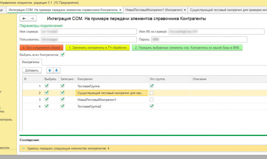Focus the Имя сервера input field
Image resolution: width=267 pixels, height=159 pixels.
pyautogui.click(x=89, y=32)
